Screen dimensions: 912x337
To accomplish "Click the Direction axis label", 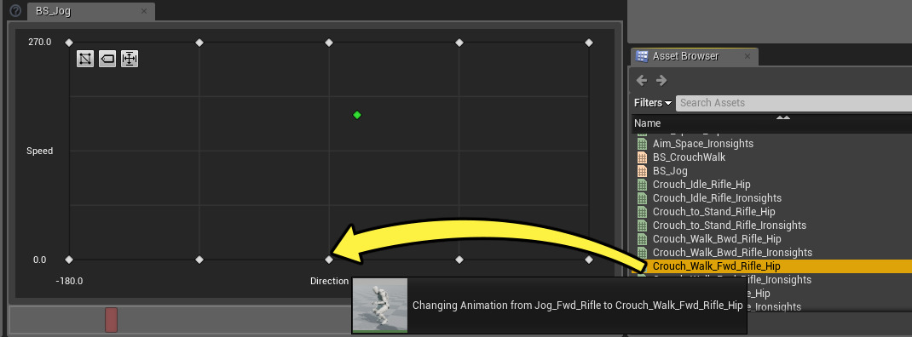I will [x=329, y=281].
